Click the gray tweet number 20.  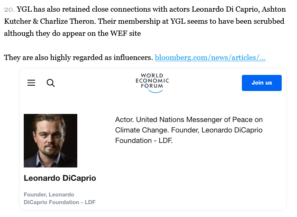[9, 9]
